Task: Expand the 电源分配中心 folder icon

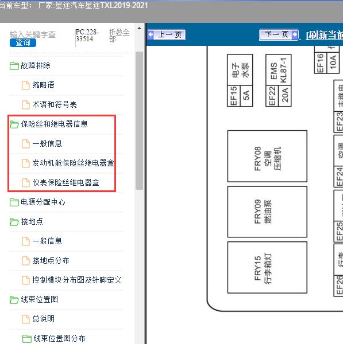Action: (14, 202)
